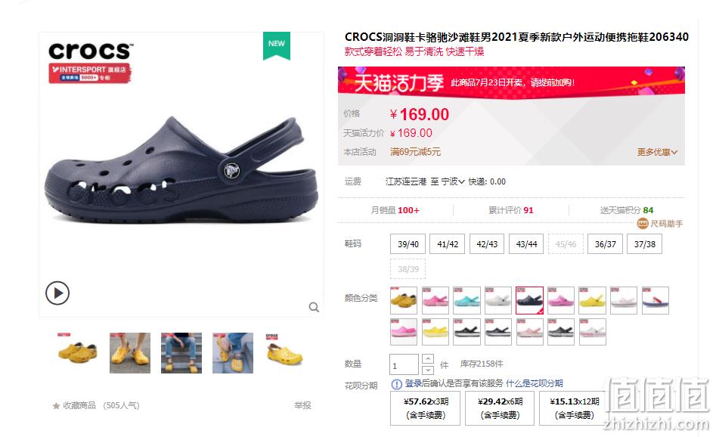Expand the 更多优惠 discounts dropdown

[657, 152]
